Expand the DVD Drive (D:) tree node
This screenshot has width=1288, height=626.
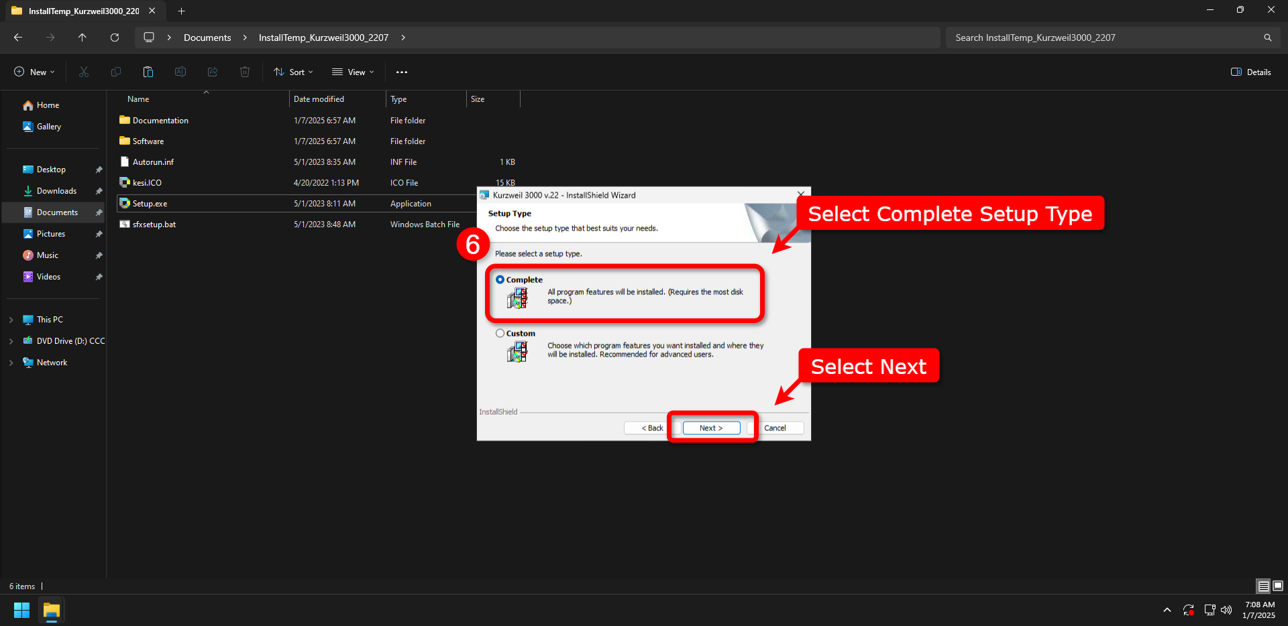pos(11,341)
